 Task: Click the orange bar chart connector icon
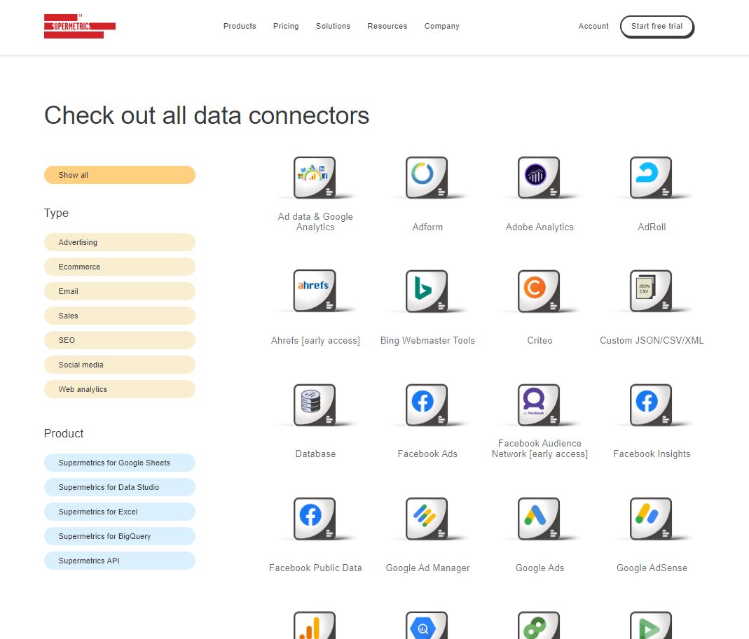pos(315,625)
